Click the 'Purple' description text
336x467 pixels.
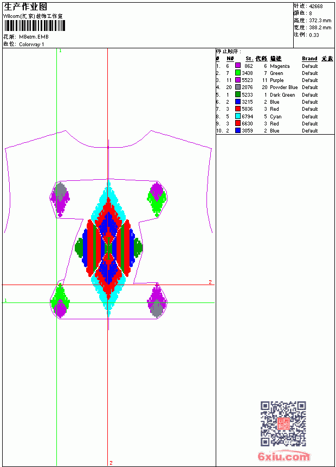(276, 80)
